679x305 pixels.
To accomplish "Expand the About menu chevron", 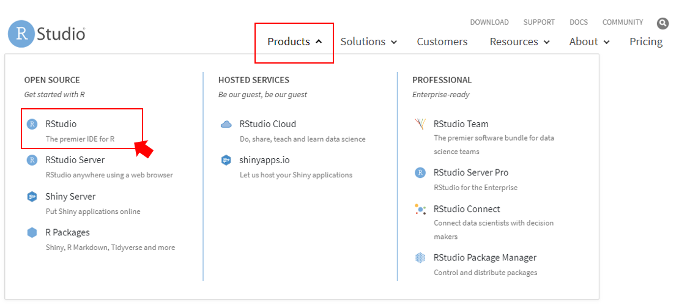I will pyautogui.click(x=606, y=42).
